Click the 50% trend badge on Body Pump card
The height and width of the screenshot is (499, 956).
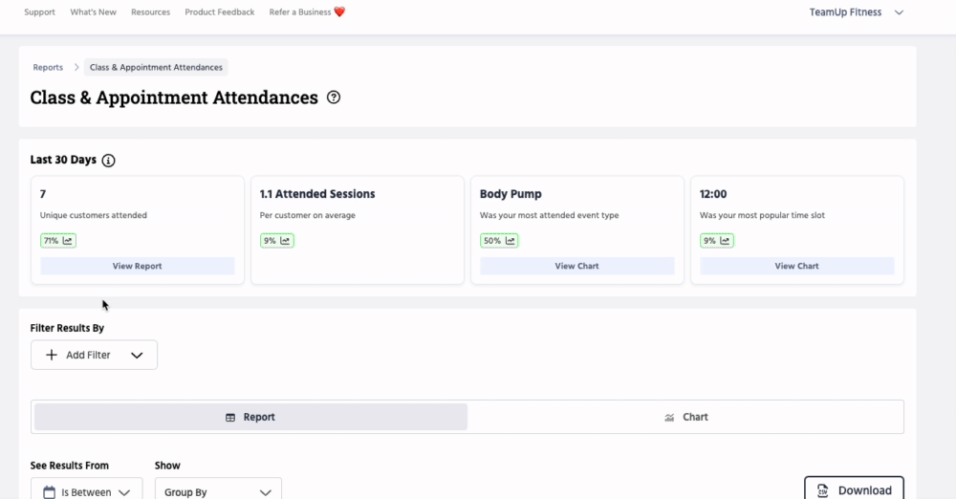tap(499, 241)
